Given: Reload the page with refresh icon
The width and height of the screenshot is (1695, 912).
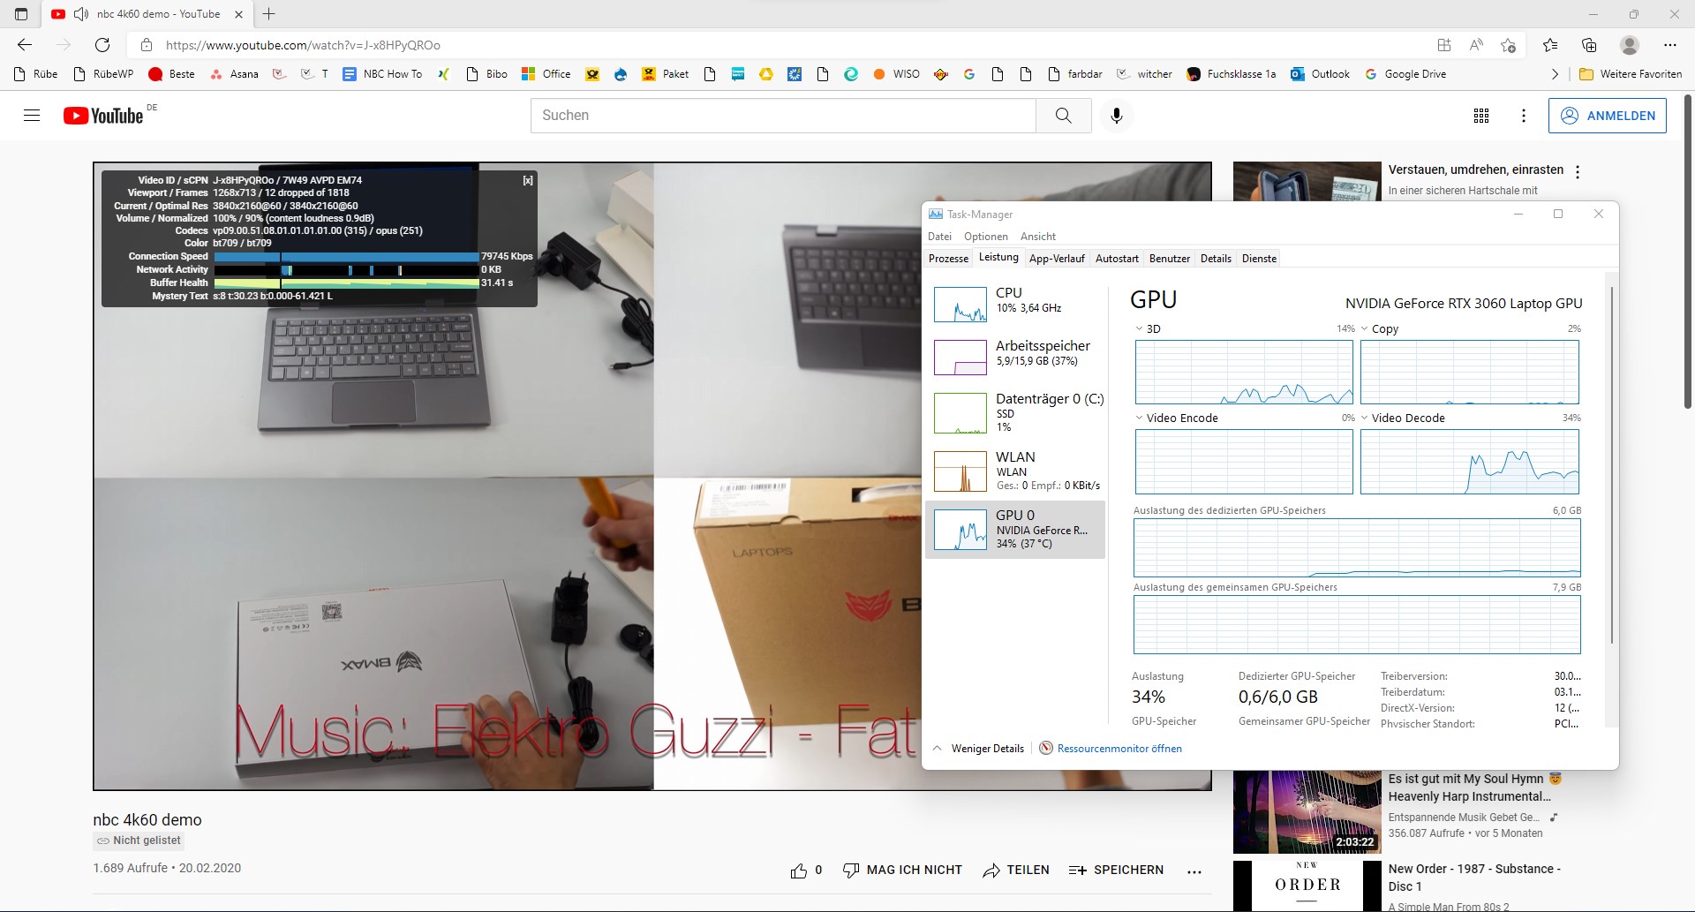Looking at the screenshot, I should coord(102,45).
